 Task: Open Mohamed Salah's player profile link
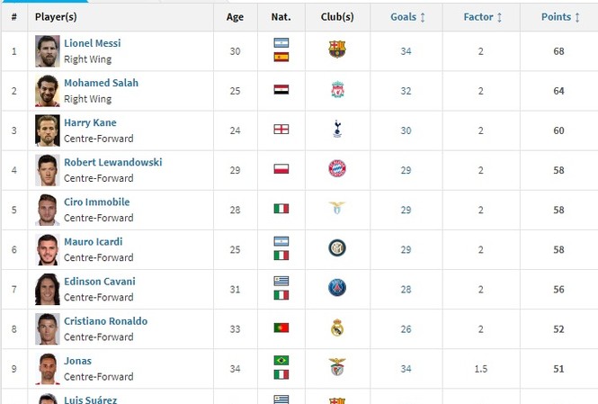click(x=101, y=83)
